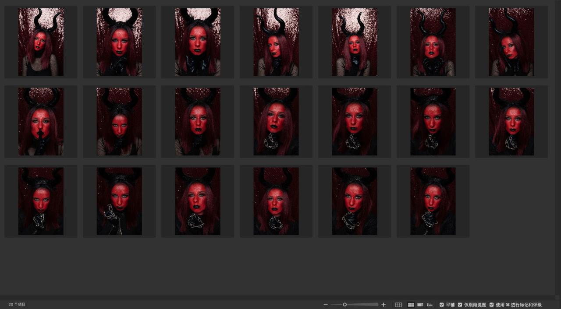Select first second-row thumbnail with finger on lips
561x309 pixels.
coord(41,122)
